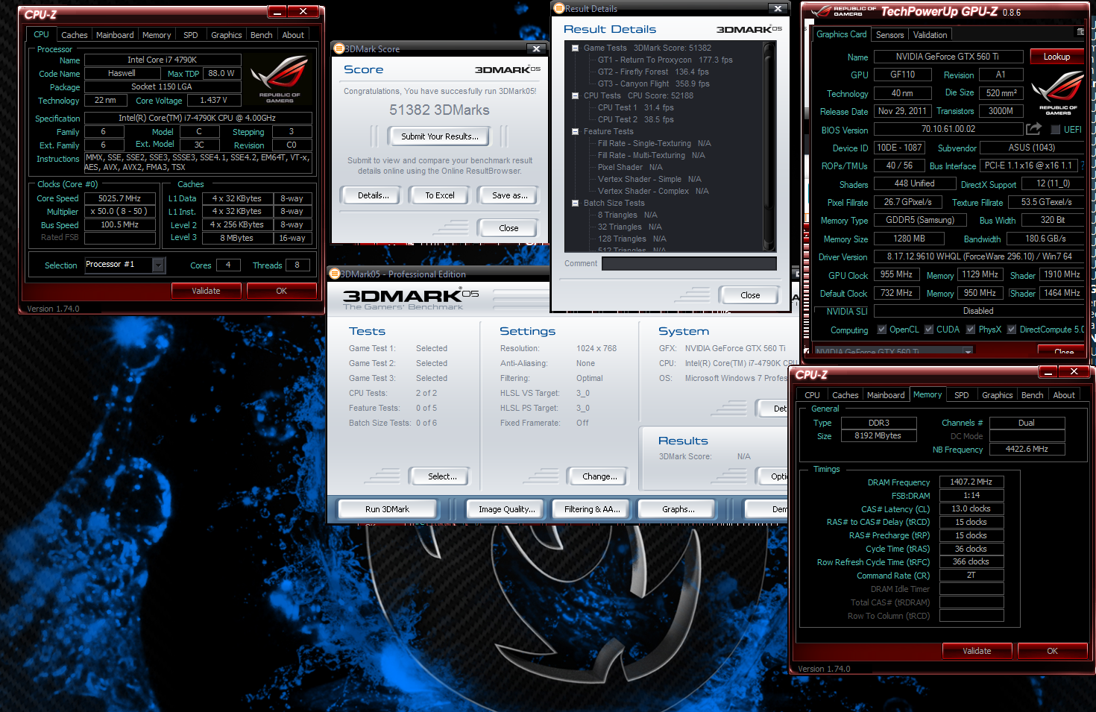This screenshot has width=1096, height=712.
Task: Open Filtering & AA... settings
Action: 592,509
